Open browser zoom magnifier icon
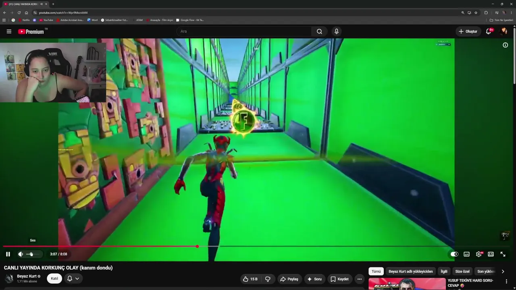The width and height of the screenshot is (516, 290). point(463,12)
